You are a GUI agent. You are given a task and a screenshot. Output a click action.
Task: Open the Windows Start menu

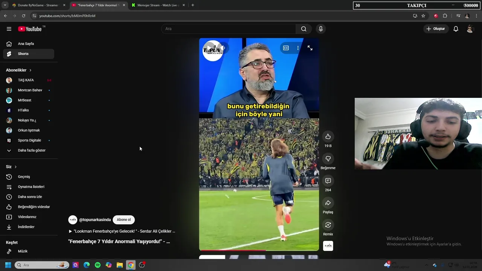pyautogui.click(x=8, y=265)
